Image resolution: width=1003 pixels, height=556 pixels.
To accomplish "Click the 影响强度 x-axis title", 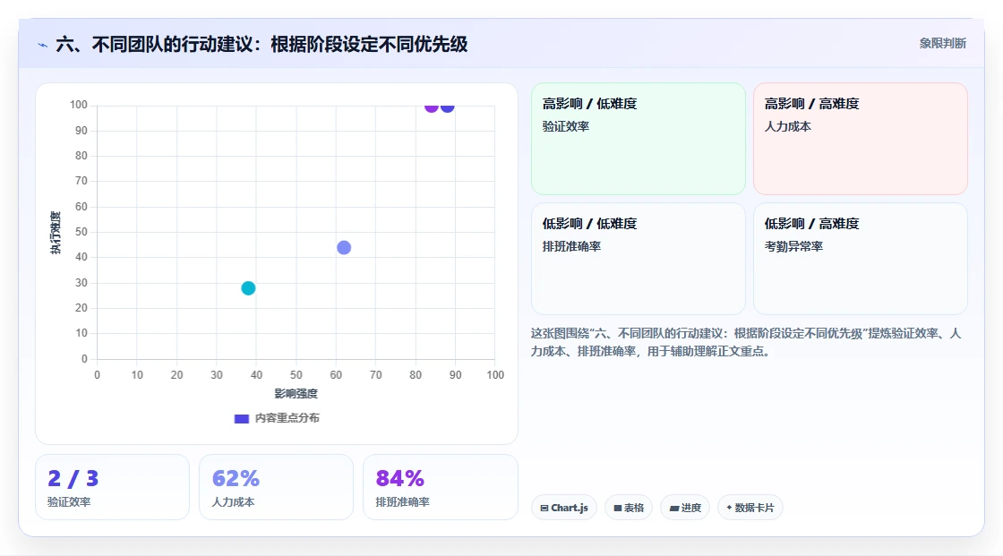I will pyautogui.click(x=296, y=393).
